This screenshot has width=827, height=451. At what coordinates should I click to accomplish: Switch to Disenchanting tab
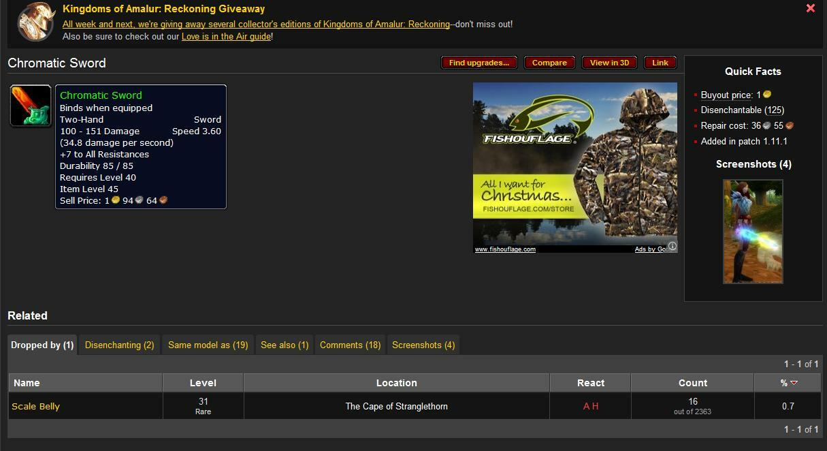pyautogui.click(x=119, y=345)
